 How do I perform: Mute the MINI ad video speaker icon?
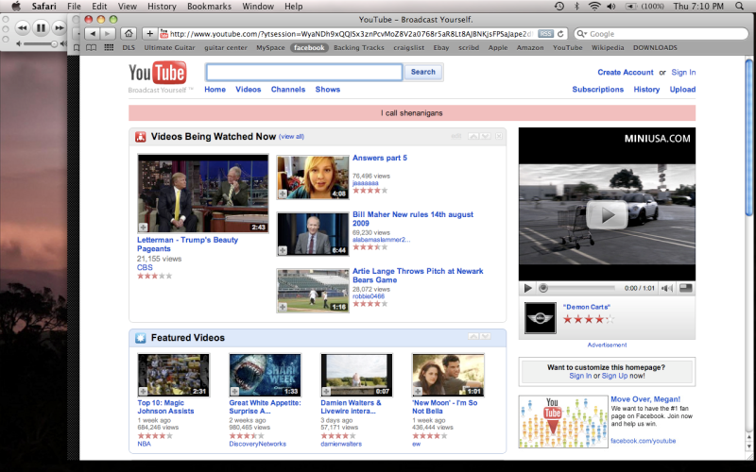[x=667, y=288]
